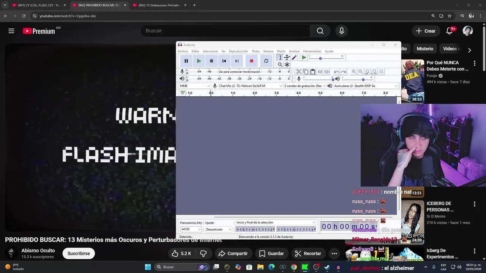Open the three-dots more actions button

(x=334, y=253)
